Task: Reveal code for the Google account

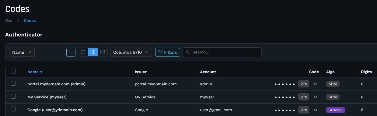Action: coord(315,110)
